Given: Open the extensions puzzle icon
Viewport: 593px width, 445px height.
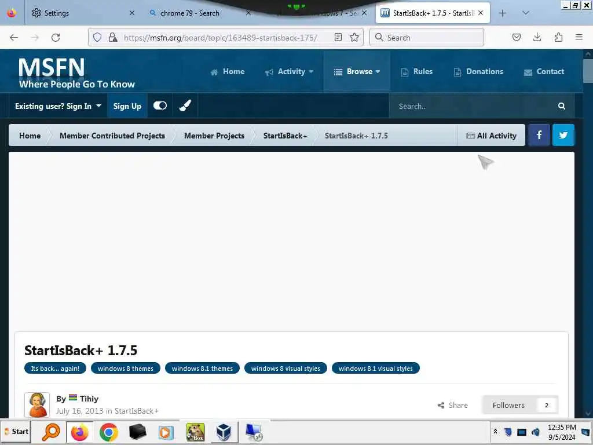Looking at the screenshot, I should point(558,37).
